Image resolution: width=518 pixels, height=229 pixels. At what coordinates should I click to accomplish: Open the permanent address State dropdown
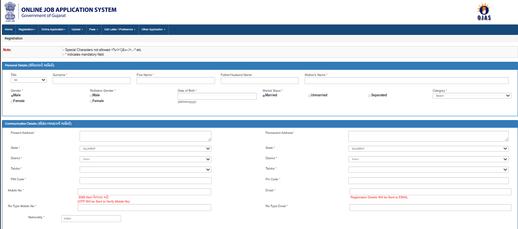428,149
